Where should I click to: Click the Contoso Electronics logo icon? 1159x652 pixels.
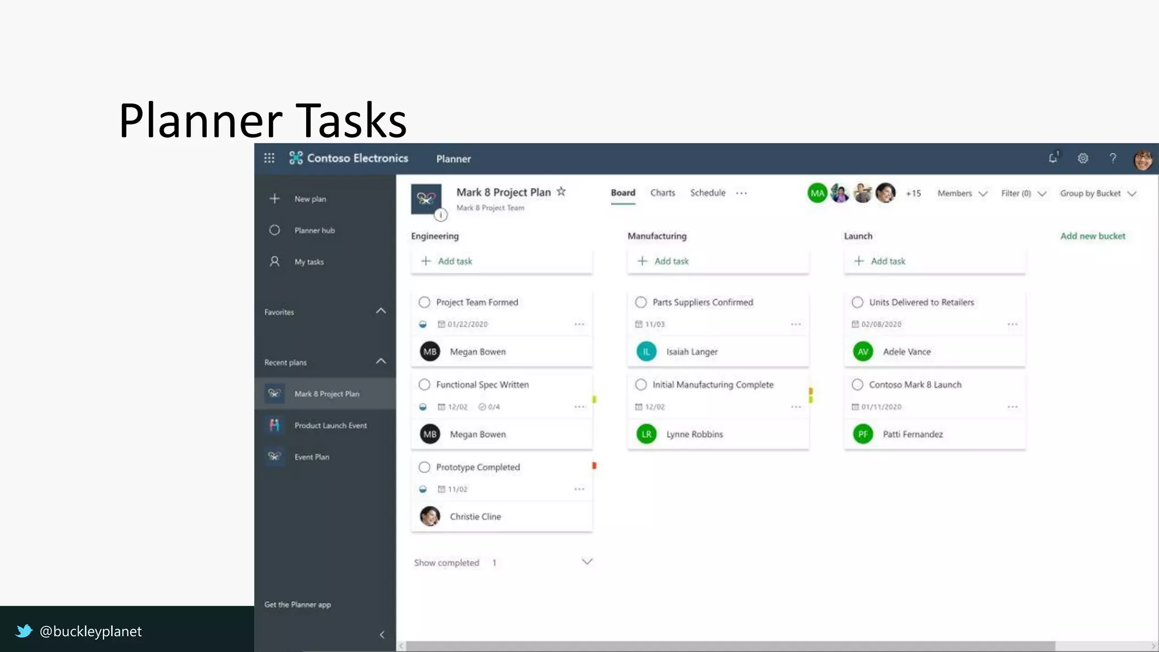296,158
